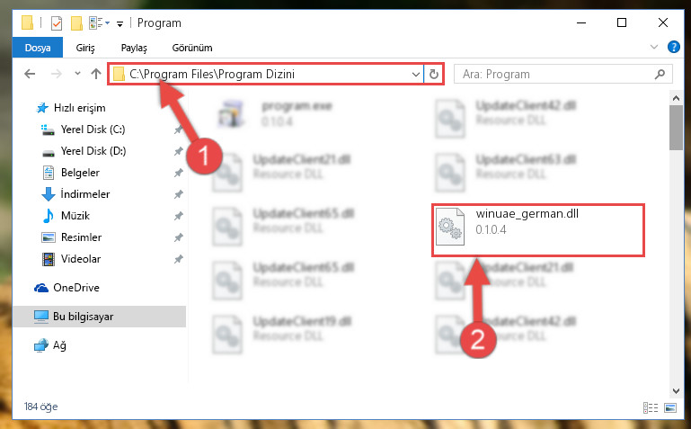Expand the ribbon with the chevron
The height and width of the screenshot is (429, 691).
[x=654, y=47]
